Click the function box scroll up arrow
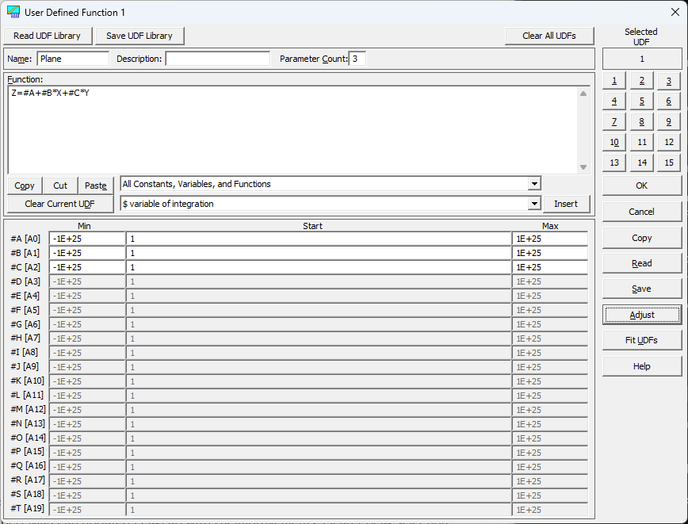 click(x=583, y=94)
